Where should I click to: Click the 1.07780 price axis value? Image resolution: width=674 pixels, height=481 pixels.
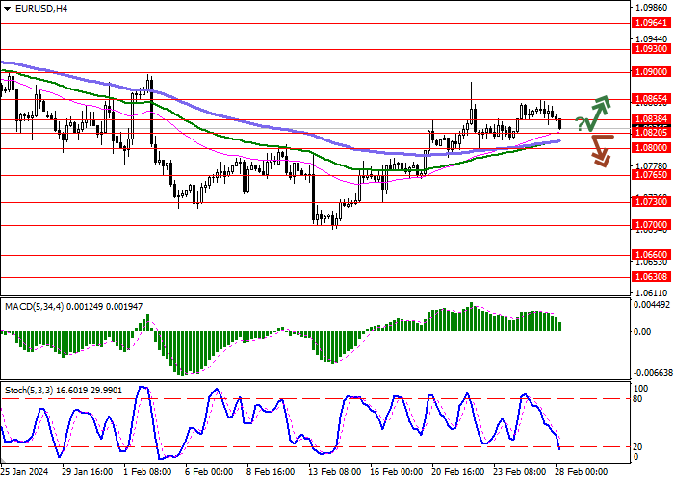pyautogui.click(x=652, y=165)
